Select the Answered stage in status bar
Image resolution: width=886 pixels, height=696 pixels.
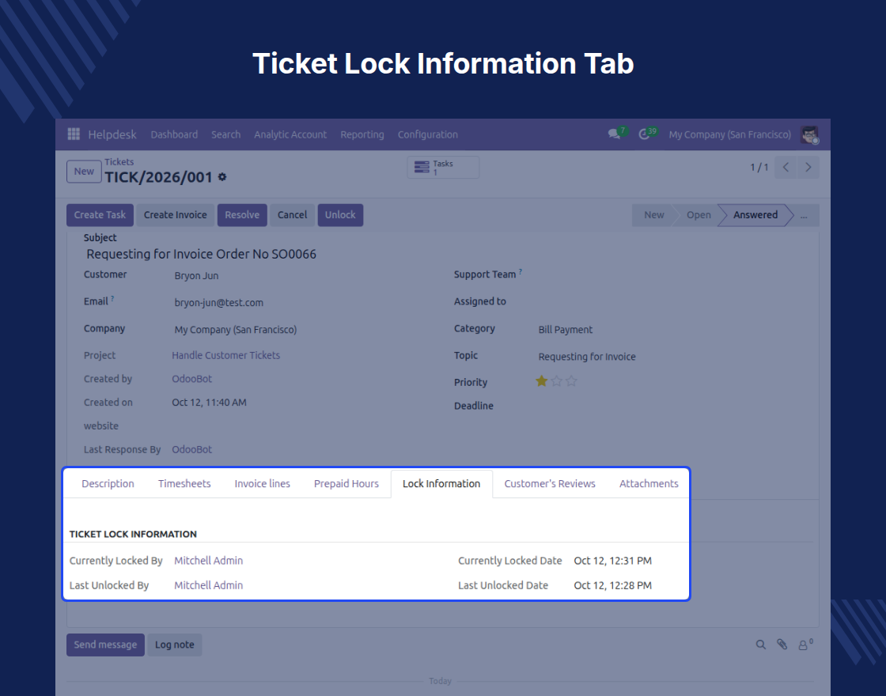(755, 215)
